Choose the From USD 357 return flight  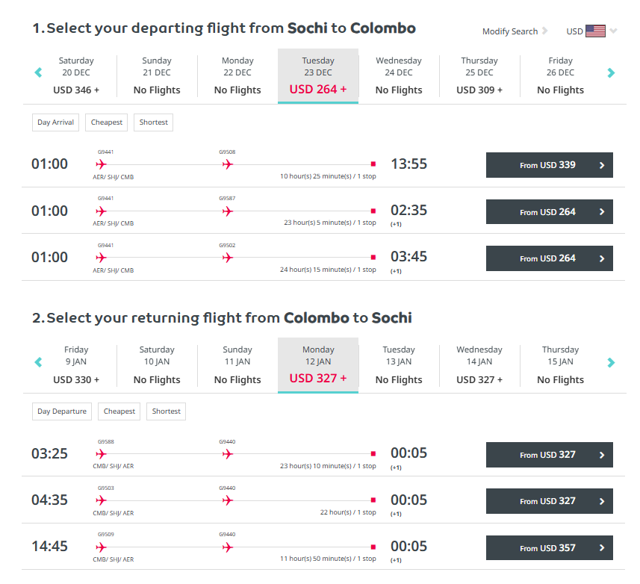549,547
